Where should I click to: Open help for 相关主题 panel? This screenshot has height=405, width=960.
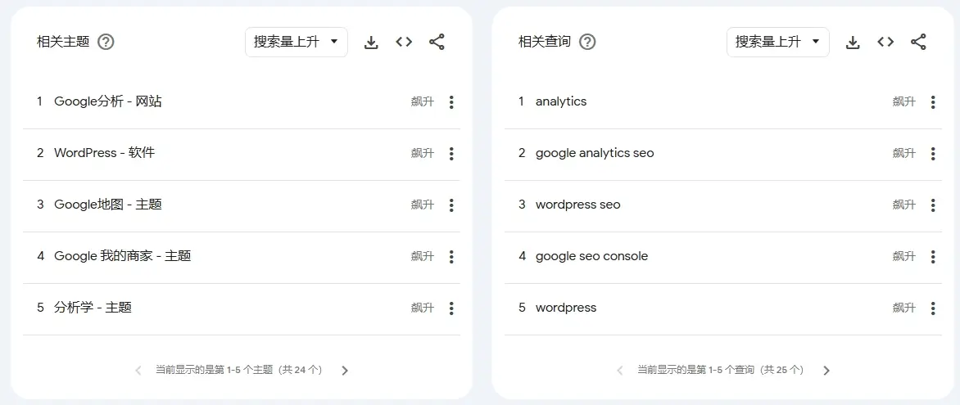click(106, 43)
